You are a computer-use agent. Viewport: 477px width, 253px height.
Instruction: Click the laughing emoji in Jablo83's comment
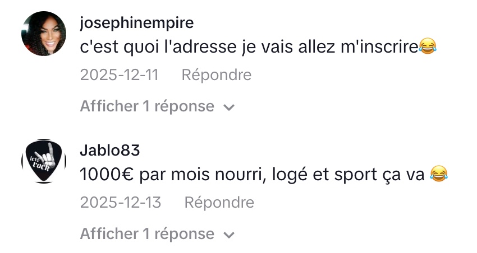tap(439, 175)
